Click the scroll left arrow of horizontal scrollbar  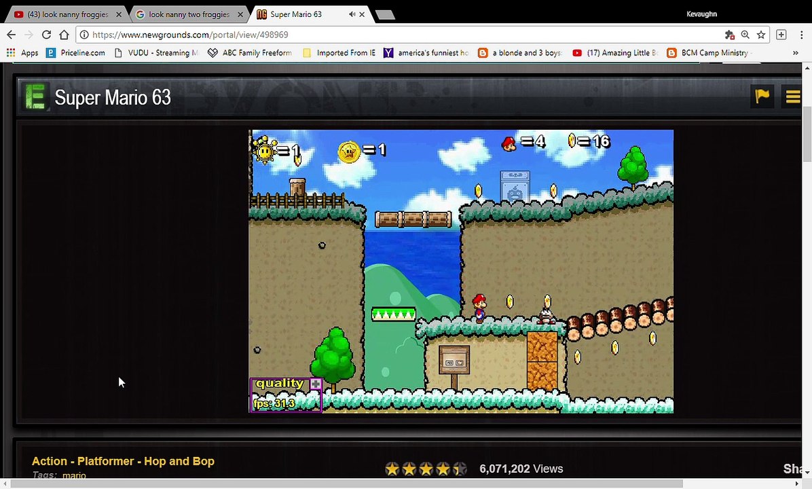pos(5,484)
